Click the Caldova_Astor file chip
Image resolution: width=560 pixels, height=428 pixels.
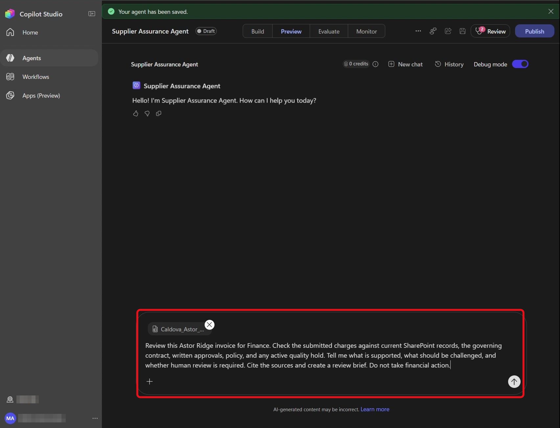coord(179,329)
